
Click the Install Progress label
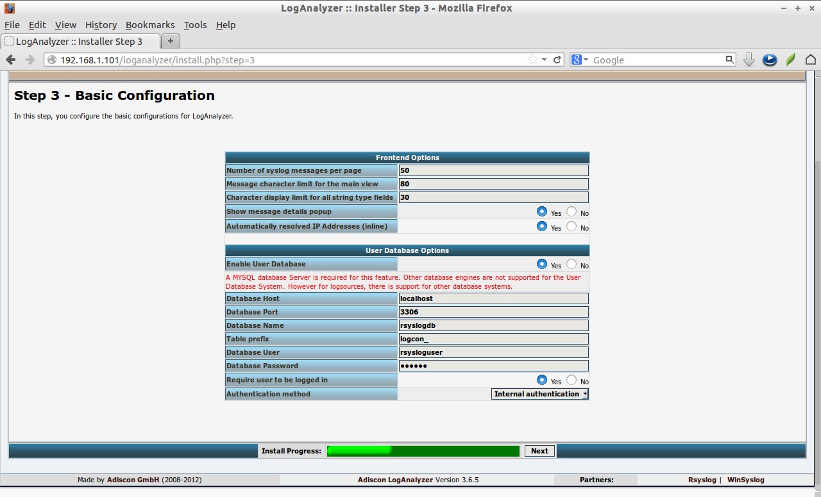291,451
